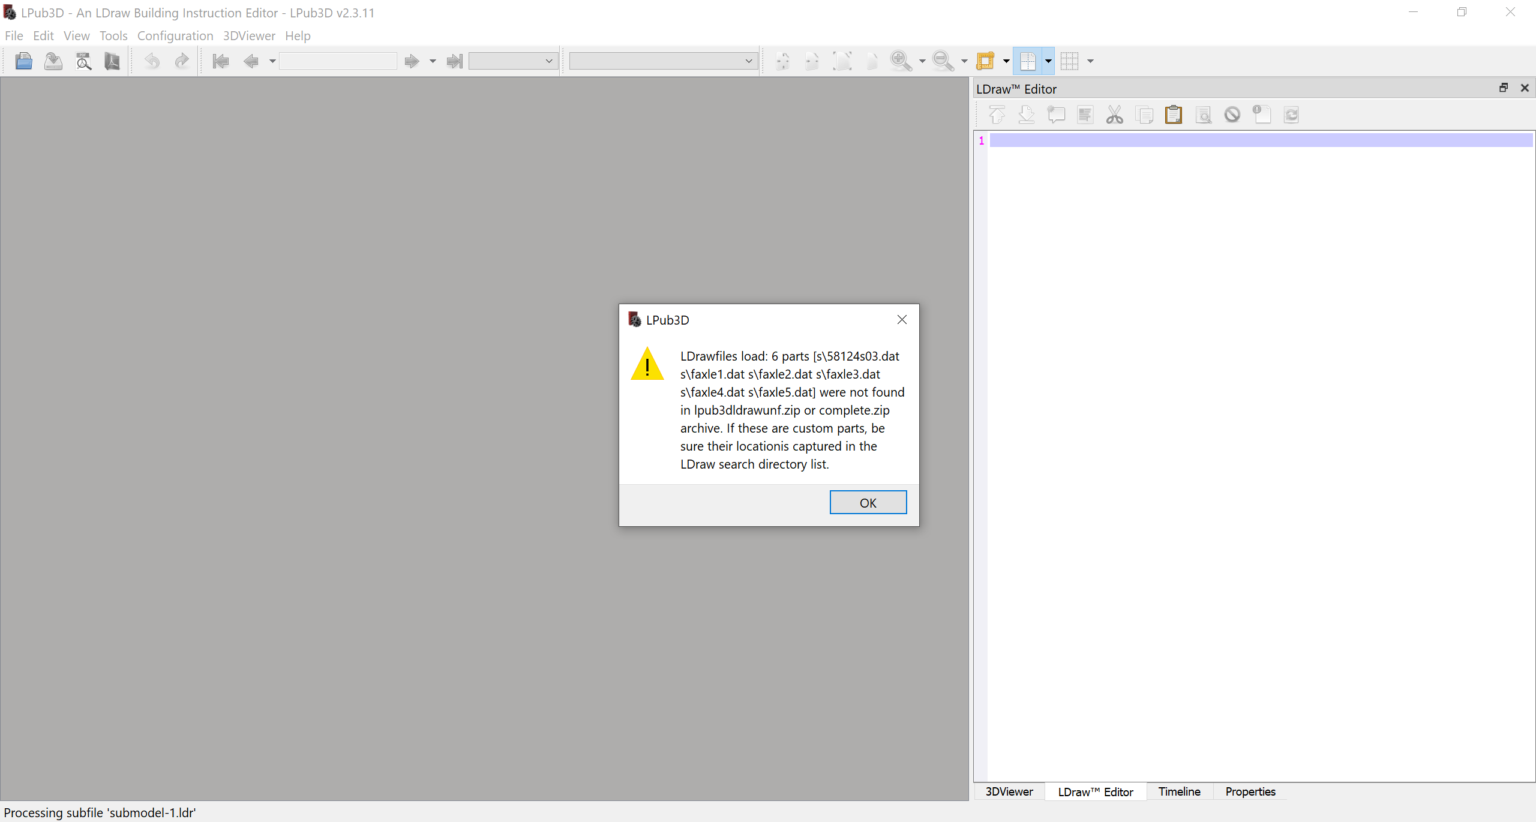Open the wide submodel combo box
This screenshot has height=822, width=1536.
click(662, 61)
